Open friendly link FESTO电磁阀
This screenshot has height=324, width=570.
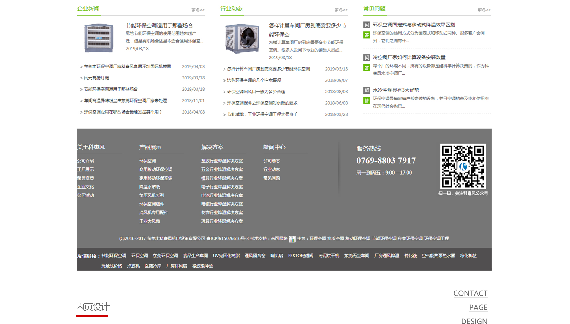tap(300, 256)
